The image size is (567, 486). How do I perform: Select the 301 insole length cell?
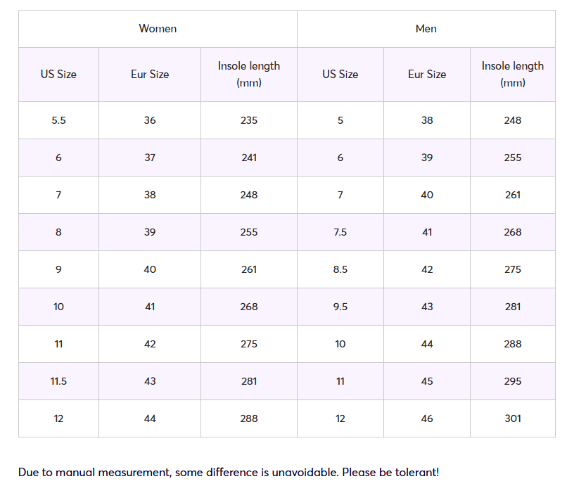click(512, 418)
